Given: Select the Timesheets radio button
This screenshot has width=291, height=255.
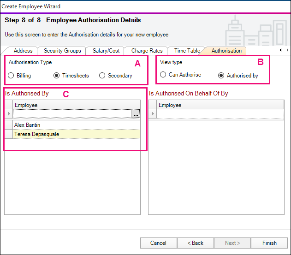Looking at the screenshot, I should click(x=57, y=76).
